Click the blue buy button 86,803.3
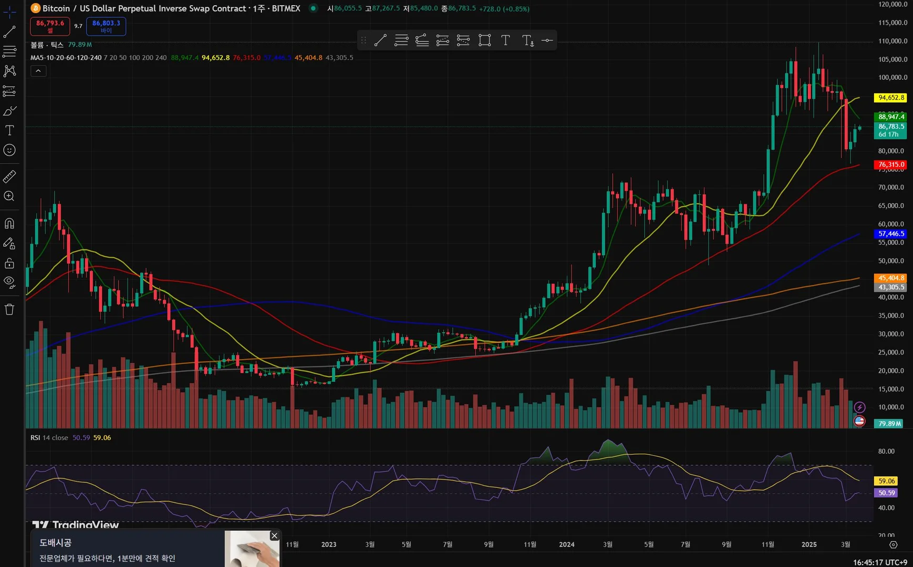 (106, 26)
